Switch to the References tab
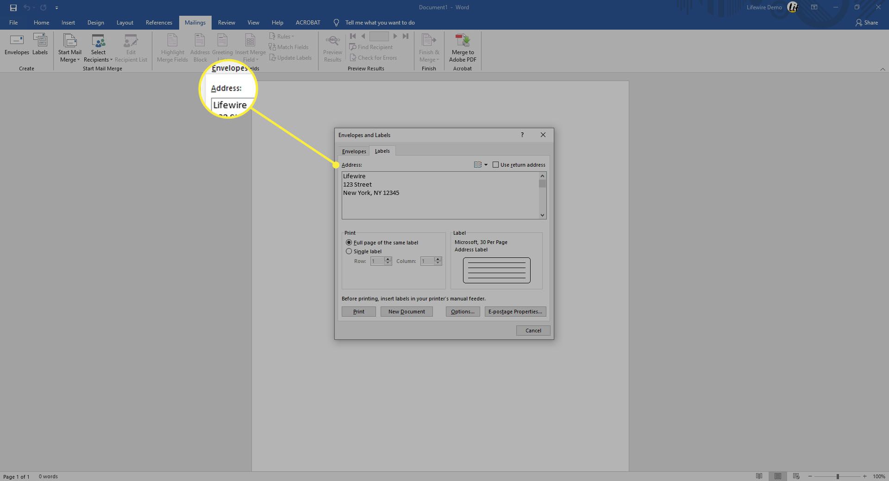889x481 pixels. coord(159,22)
